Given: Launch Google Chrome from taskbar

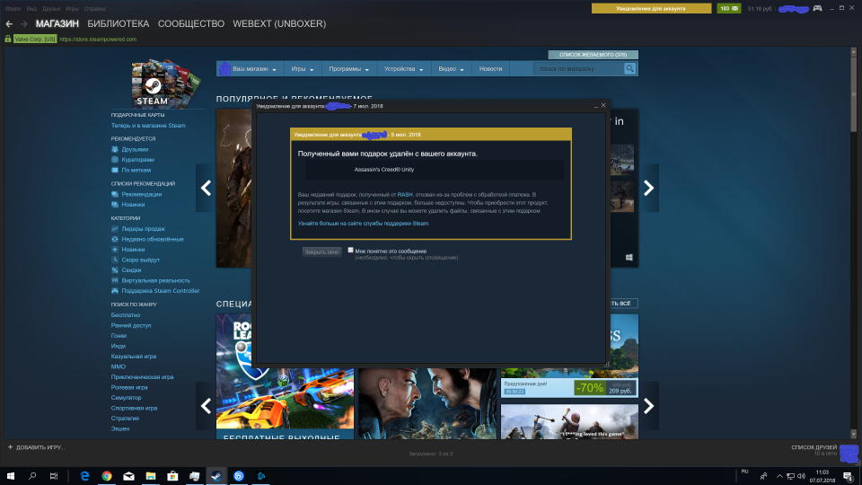Looking at the screenshot, I should (107, 476).
